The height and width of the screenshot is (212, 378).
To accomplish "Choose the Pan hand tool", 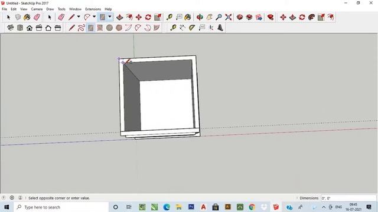I will point(209,17).
